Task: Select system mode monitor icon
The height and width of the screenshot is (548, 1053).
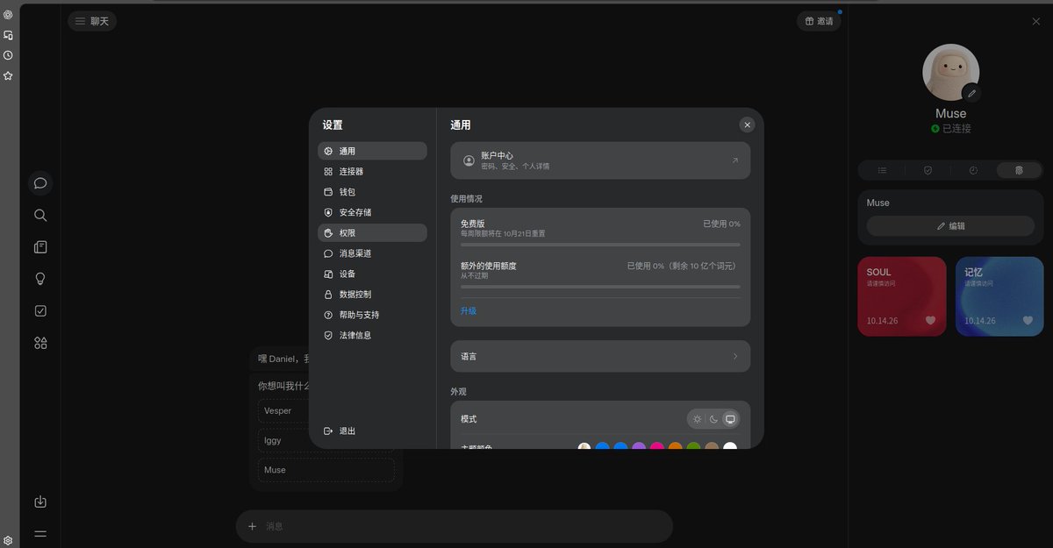Action: point(730,419)
